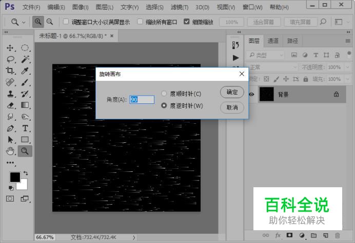Expand the status bar info arrow
This screenshot has width=355, height=243.
click(x=134, y=237)
